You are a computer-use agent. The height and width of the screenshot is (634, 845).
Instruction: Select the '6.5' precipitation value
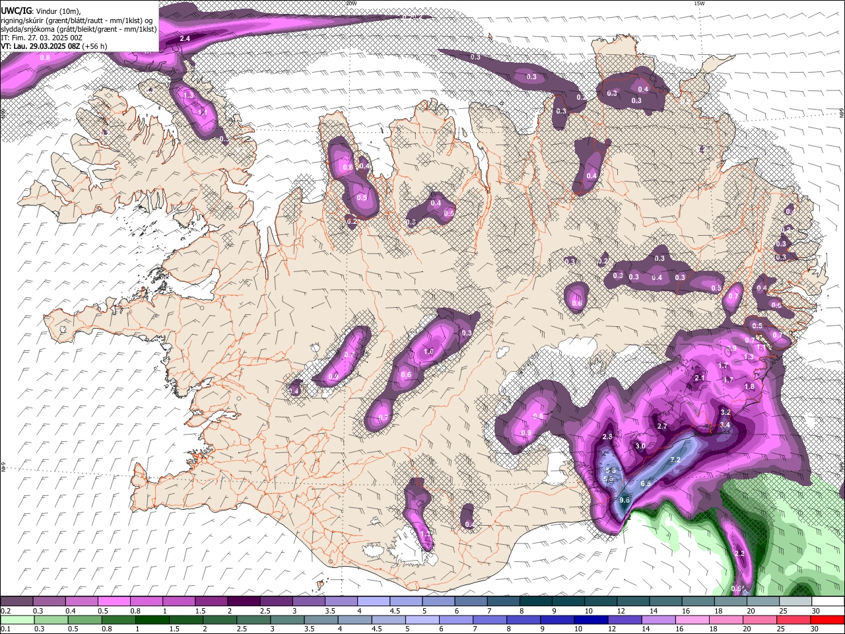(646, 484)
